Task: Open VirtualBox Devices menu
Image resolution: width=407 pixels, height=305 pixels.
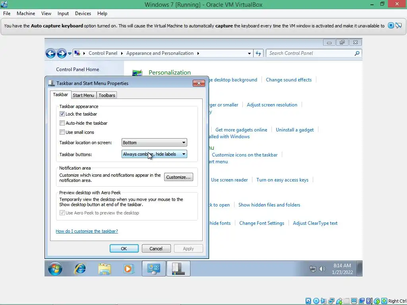Action: (83, 14)
